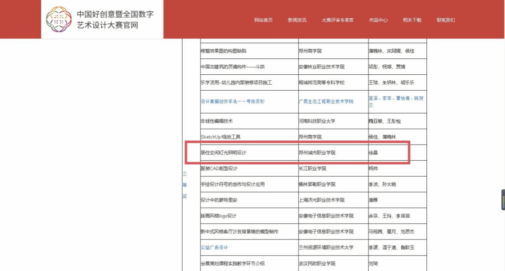
Task: Select 作品中心 in the top navigation
Action: coord(378,20)
